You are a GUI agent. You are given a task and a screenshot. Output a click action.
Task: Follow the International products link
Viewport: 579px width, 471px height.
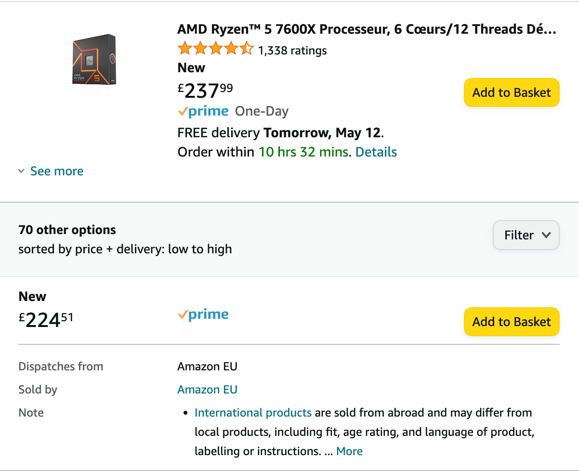point(253,413)
